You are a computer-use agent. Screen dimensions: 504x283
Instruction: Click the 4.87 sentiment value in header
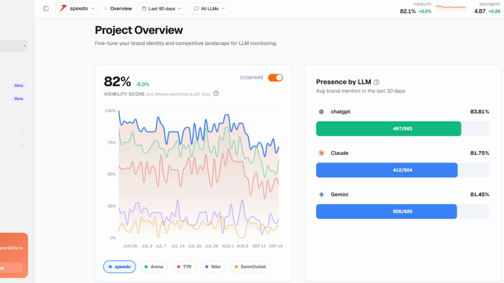pyautogui.click(x=479, y=11)
